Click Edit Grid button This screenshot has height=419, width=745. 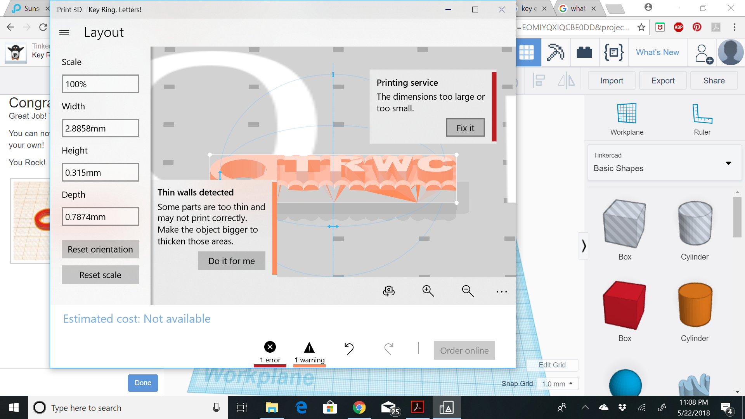click(552, 365)
